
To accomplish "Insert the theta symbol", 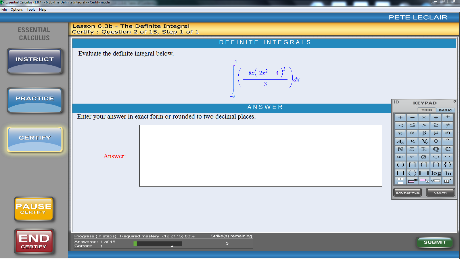I will click(x=436, y=141).
